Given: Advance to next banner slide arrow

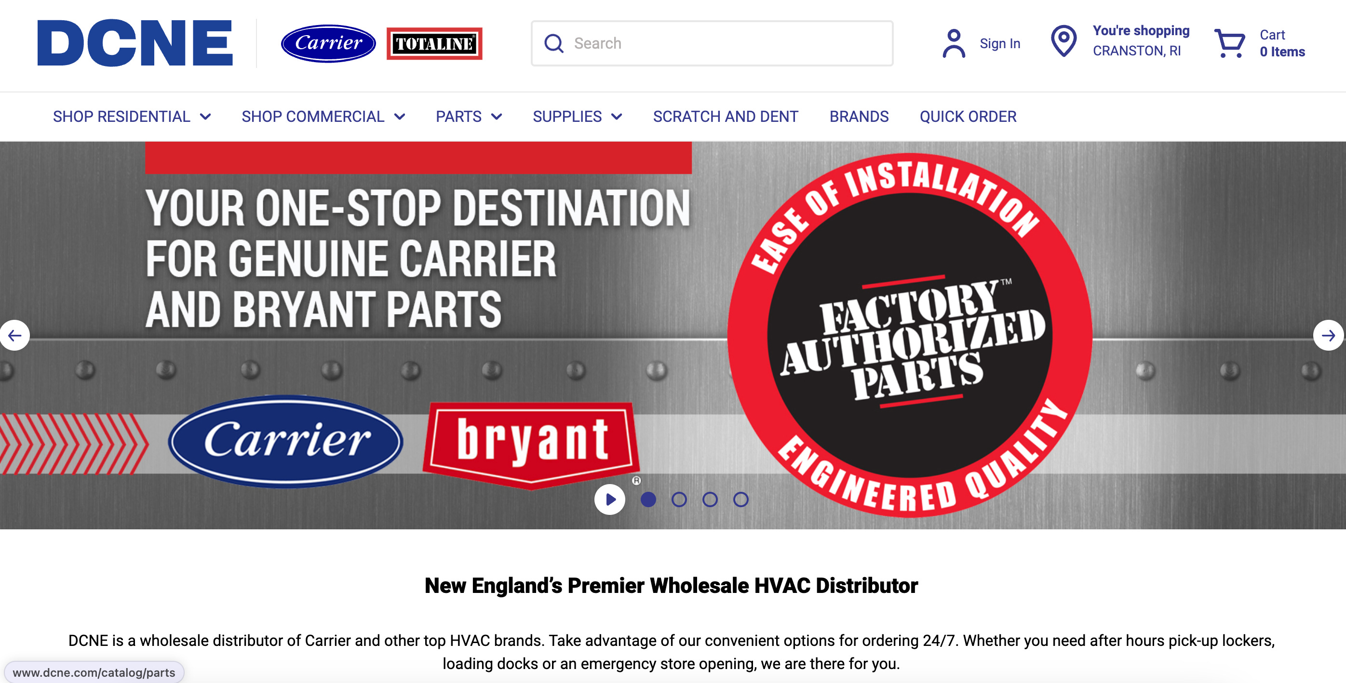Looking at the screenshot, I should (x=1328, y=335).
